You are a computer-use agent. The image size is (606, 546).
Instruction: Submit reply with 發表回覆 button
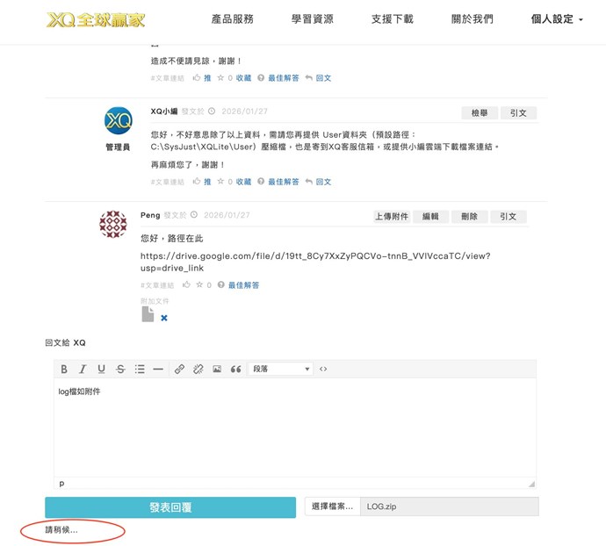point(170,507)
